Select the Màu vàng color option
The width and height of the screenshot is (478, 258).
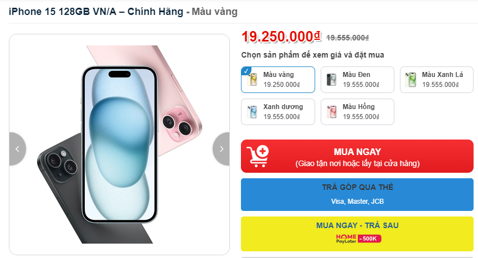(278, 80)
